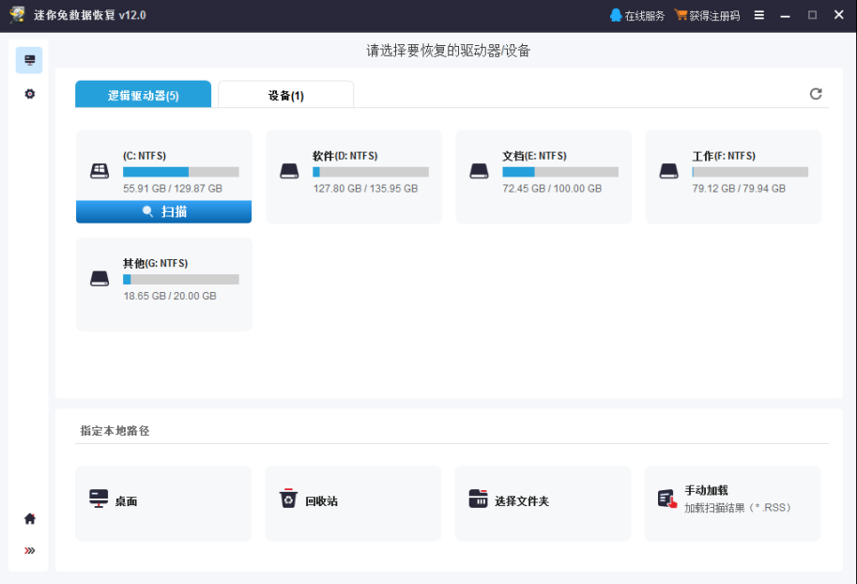Click D drive usage bar
This screenshot has width=857, height=584.
[x=371, y=172]
